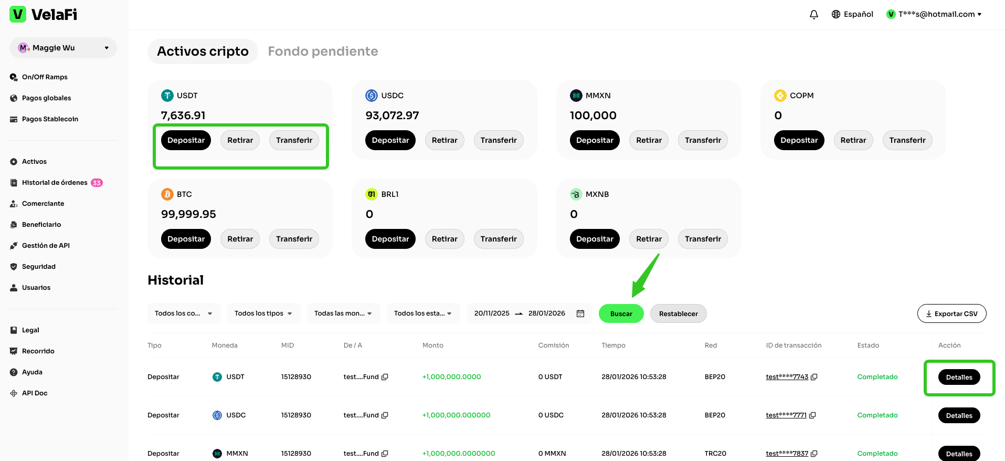Click the globe language icon
1005x461 pixels.
(836, 15)
